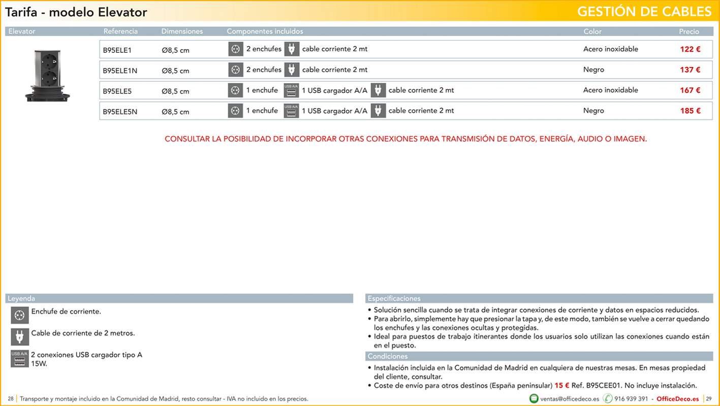The height and width of the screenshot is (406, 720).
Task: Click '2 enchufes' in row B95ELE1
Action: point(264,49)
